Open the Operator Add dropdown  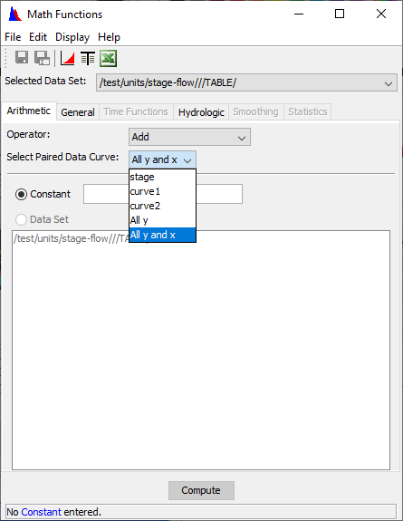[189, 137]
